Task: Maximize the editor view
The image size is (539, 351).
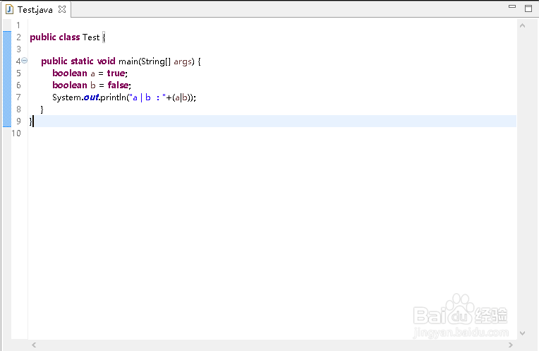Action: [x=528, y=8]
